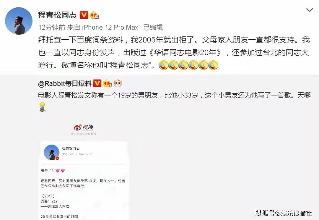
Task: Click the last crying-laughing emoji in post
Action: pyautogui.click(x=213, y=65)
